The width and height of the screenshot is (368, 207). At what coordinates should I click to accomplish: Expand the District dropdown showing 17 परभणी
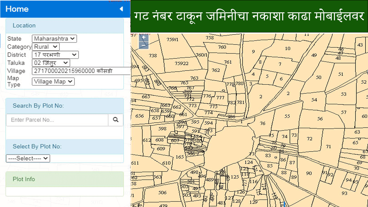tap(55, 55)
